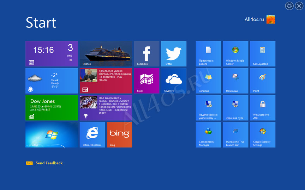Open Classic Explorer Settings tile
This screenshot has height=190, width=305.
coord(263,135)
